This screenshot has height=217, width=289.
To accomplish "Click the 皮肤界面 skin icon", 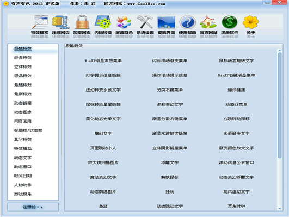I will coord(166,25).
